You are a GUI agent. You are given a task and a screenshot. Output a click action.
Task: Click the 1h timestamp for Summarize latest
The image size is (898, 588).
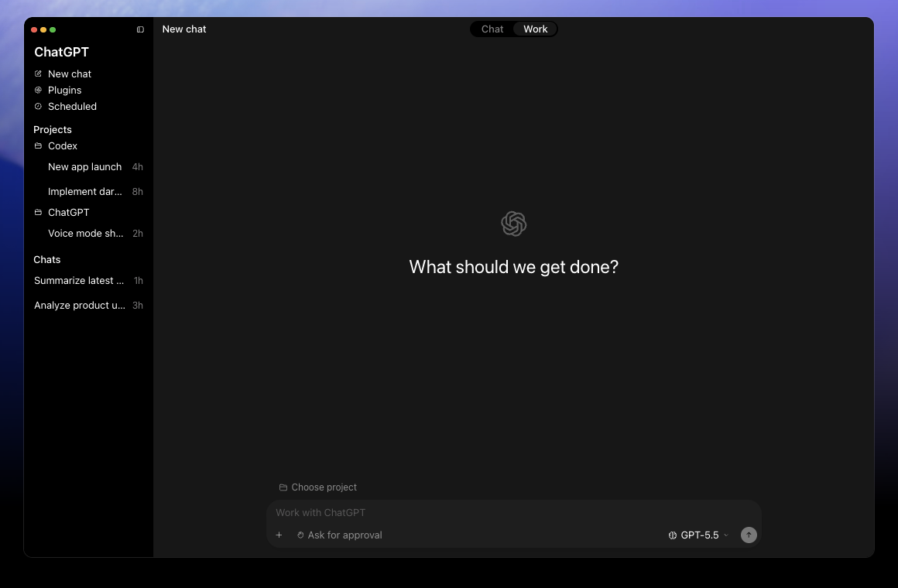tap(138, 281)
